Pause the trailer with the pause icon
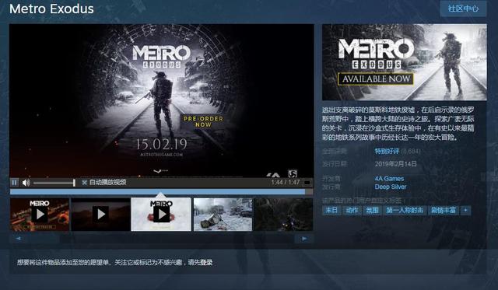This screenshot has height=290, width=498. tap(14, 183)
